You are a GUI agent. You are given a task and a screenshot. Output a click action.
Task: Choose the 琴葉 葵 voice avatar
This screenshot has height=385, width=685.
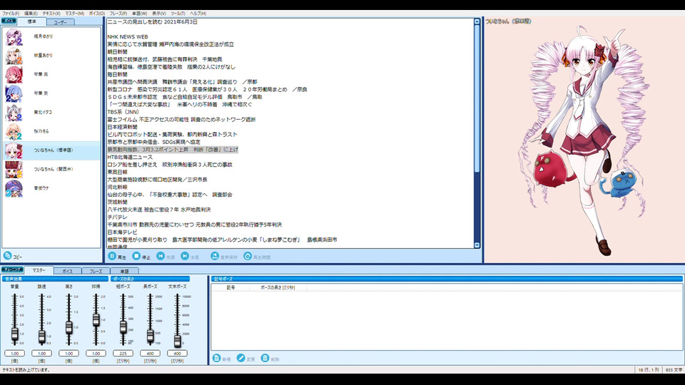[x=14, y=93]
